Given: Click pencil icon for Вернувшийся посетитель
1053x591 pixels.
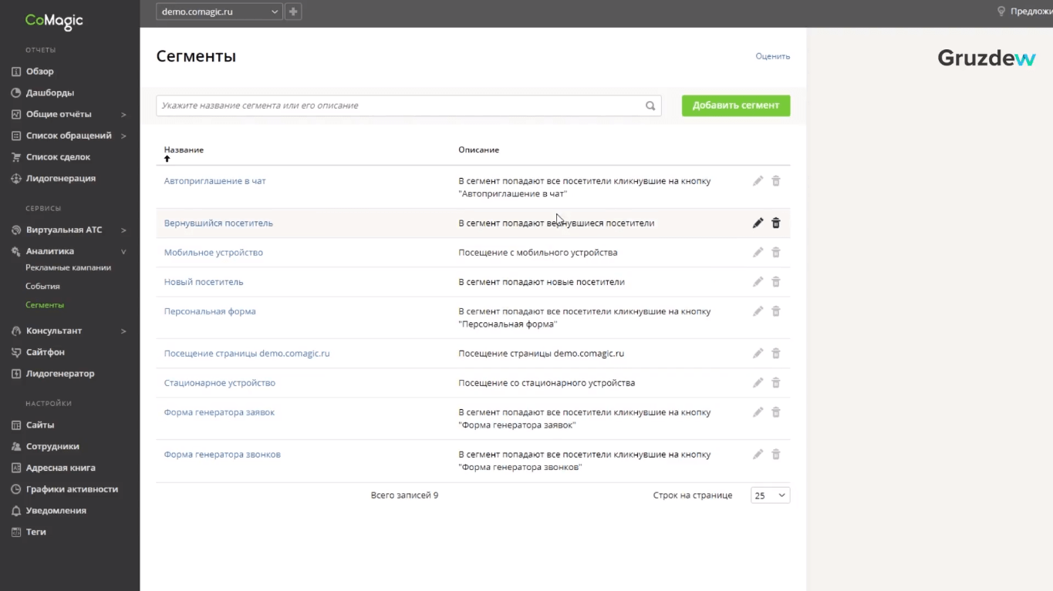Looking at the screenshot, I should click(758, 223).
